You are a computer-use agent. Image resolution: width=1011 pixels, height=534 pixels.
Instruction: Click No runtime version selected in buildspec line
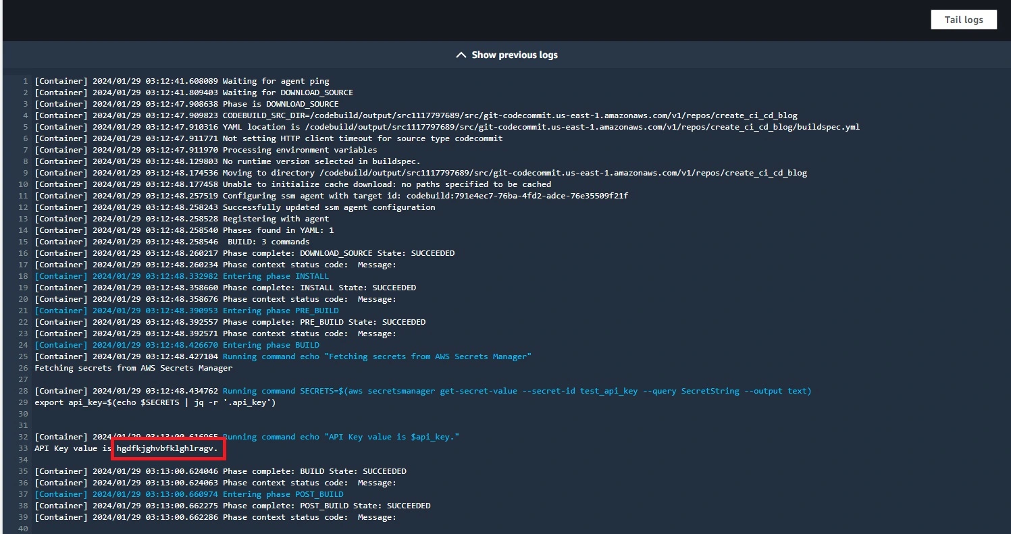click(228, 161)
